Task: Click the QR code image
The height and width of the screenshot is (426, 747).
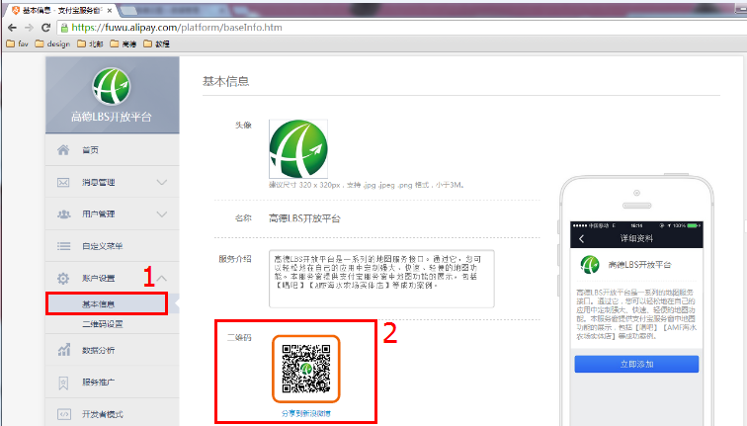Action: coord(306,369)
